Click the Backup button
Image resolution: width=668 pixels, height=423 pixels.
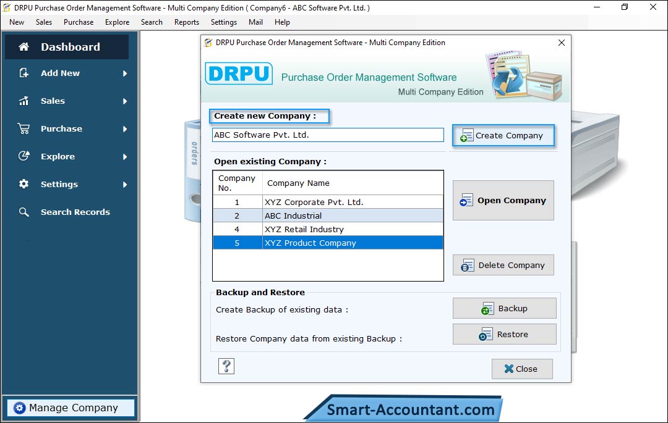click(505, 308)
